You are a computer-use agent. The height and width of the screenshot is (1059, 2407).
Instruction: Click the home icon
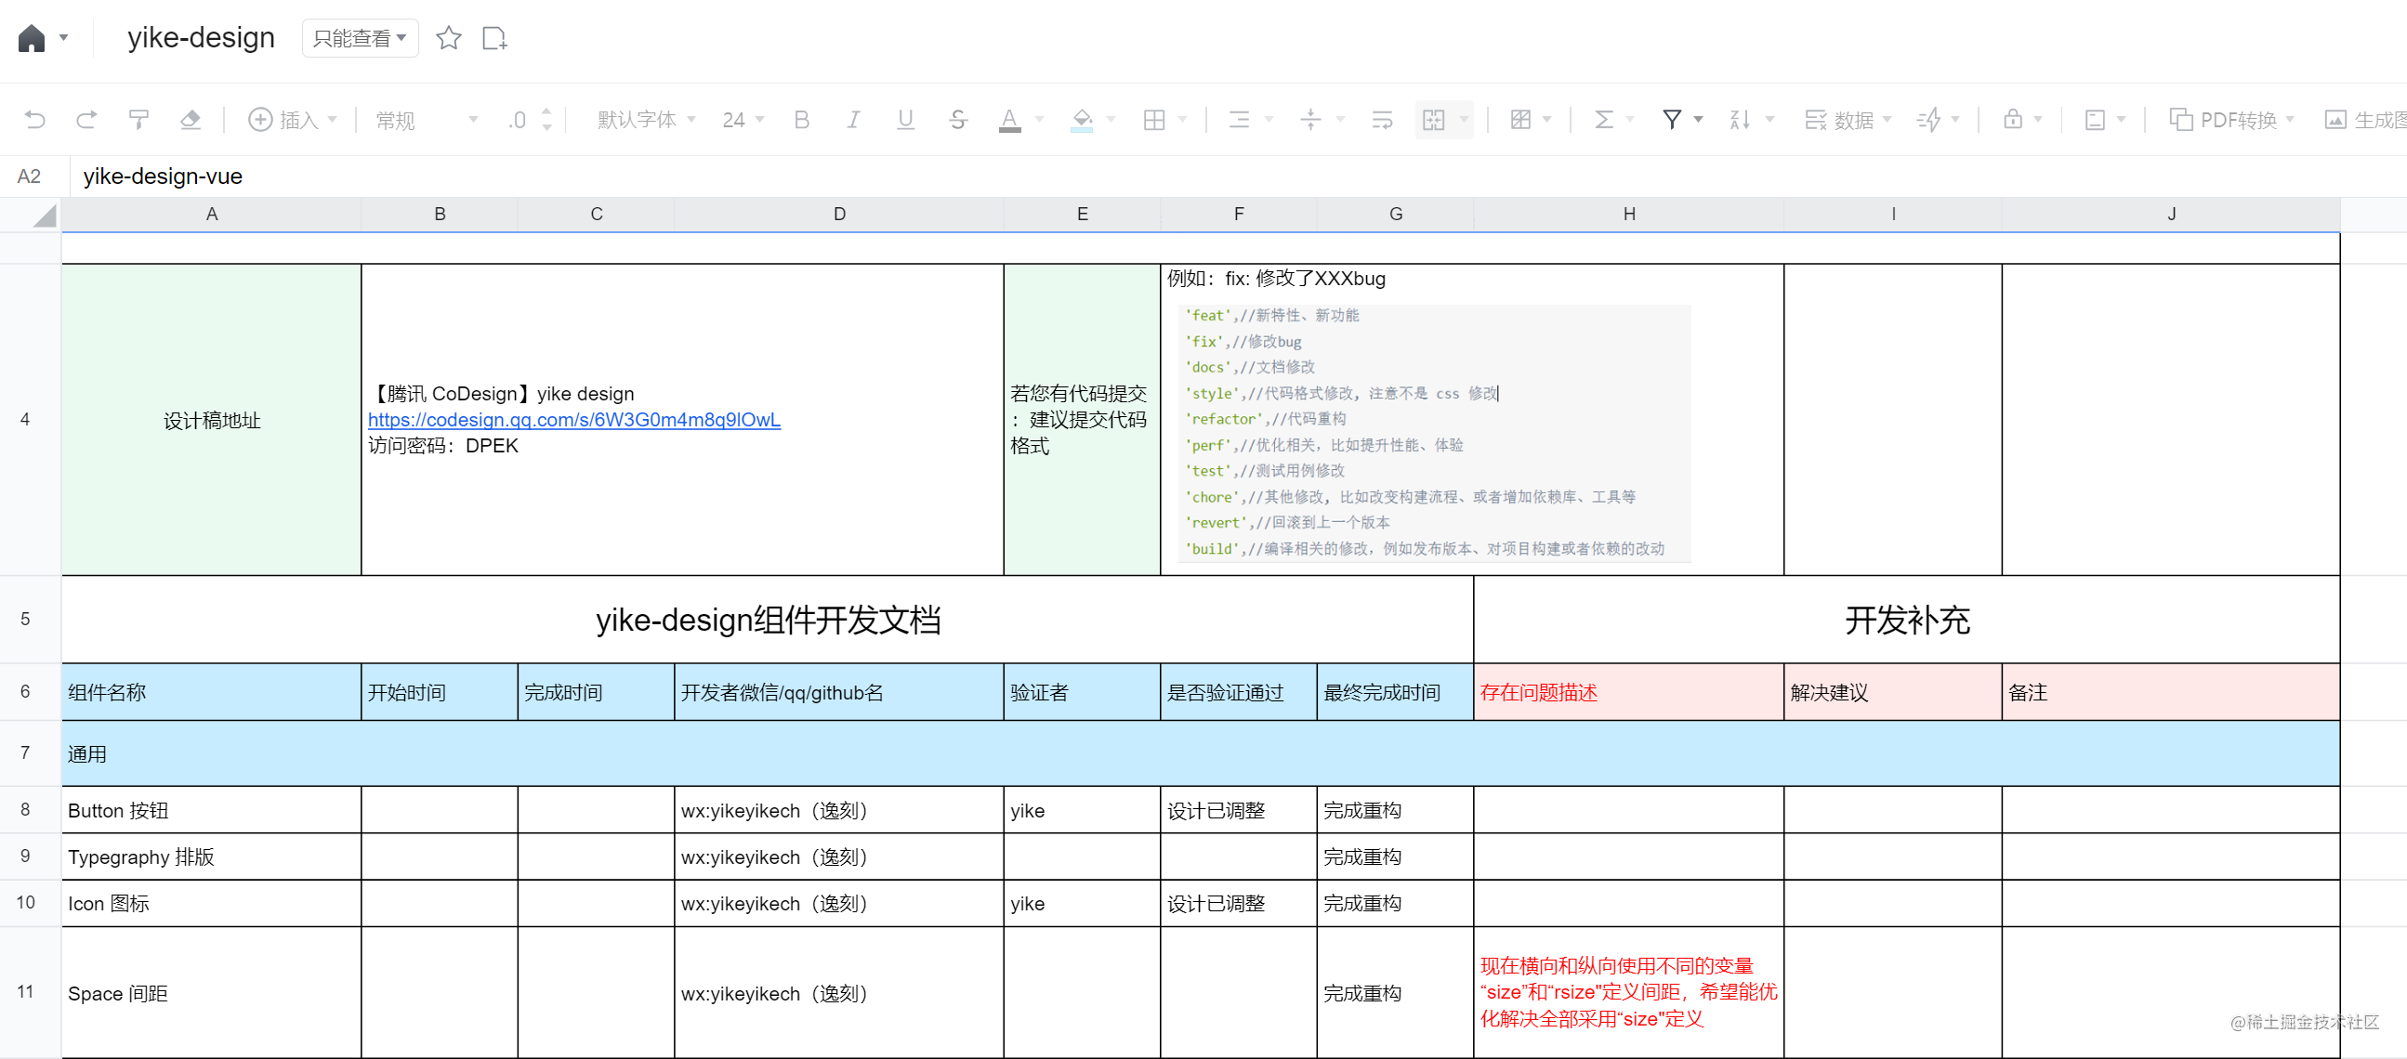tap(31, 38)
